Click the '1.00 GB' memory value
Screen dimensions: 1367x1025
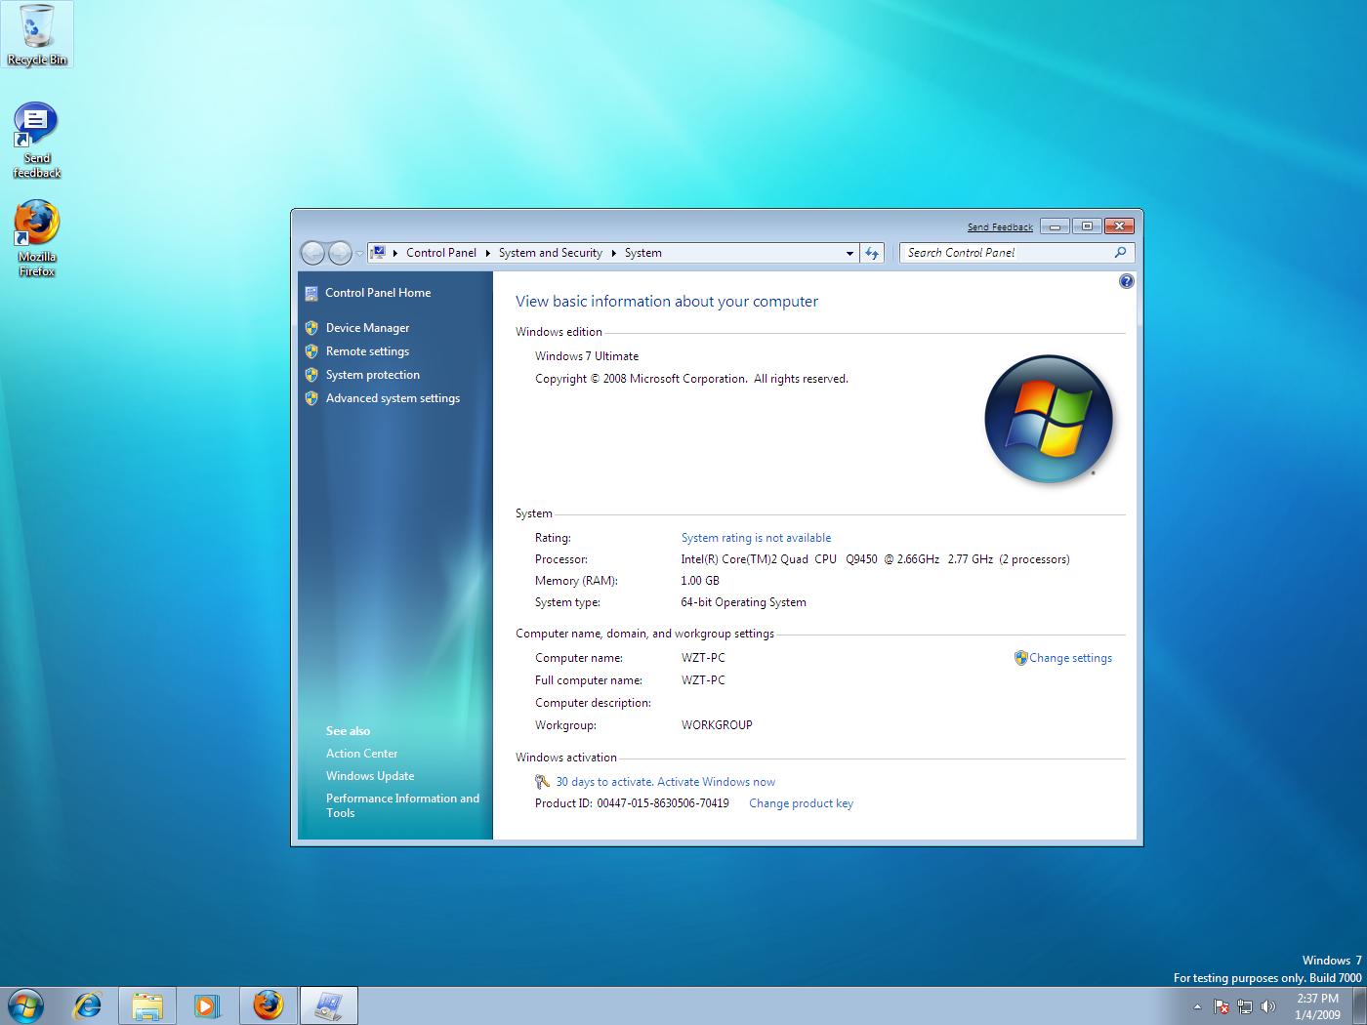click(x=700, y=581)
